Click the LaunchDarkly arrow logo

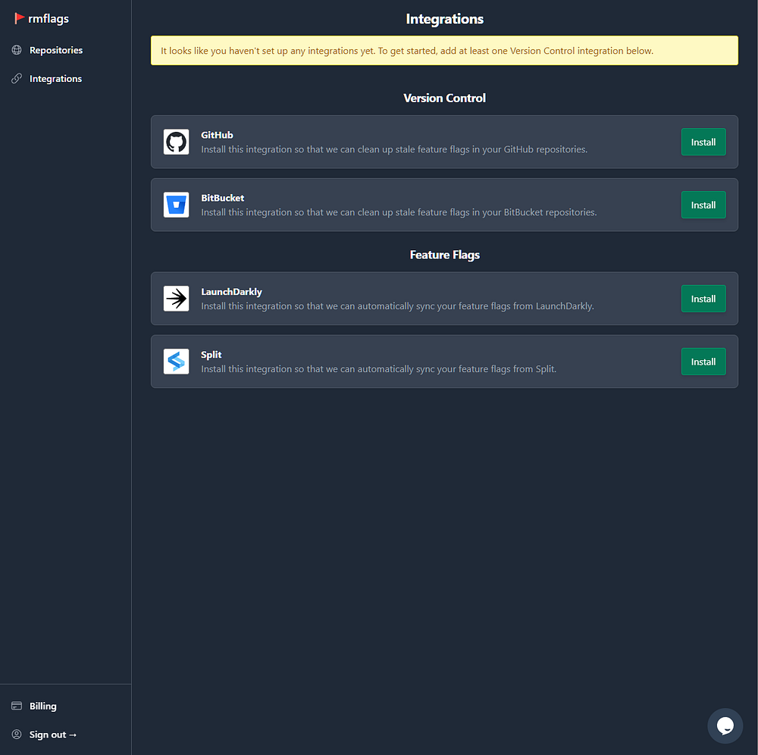[x=177, y=299]
